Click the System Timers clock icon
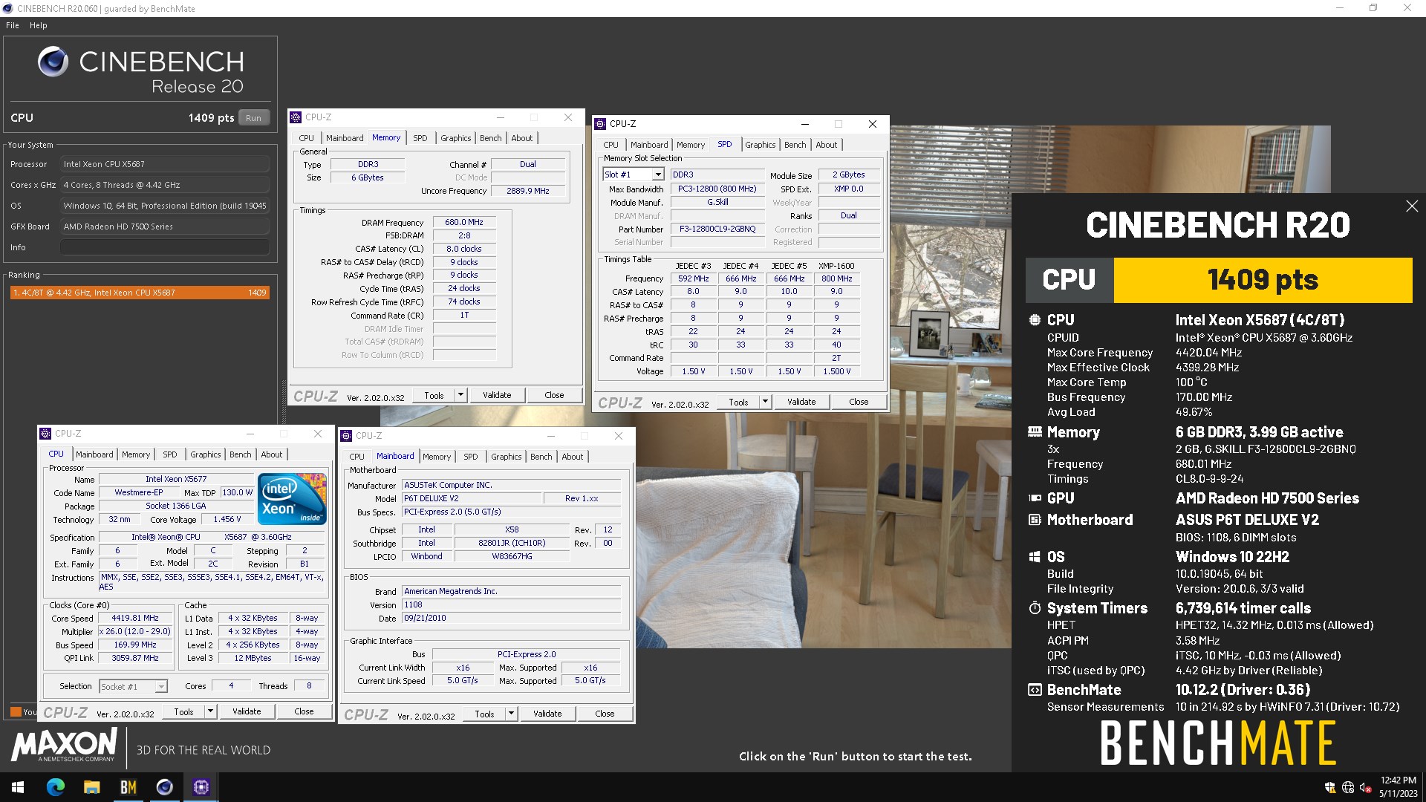Viewport: 1426px width, 802px height. click(x=1035, y=608)
